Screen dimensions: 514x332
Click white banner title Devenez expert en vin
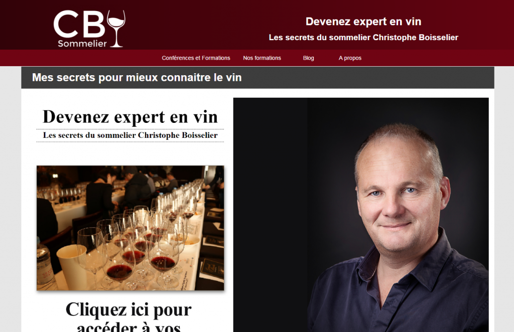tap(363, 22)
